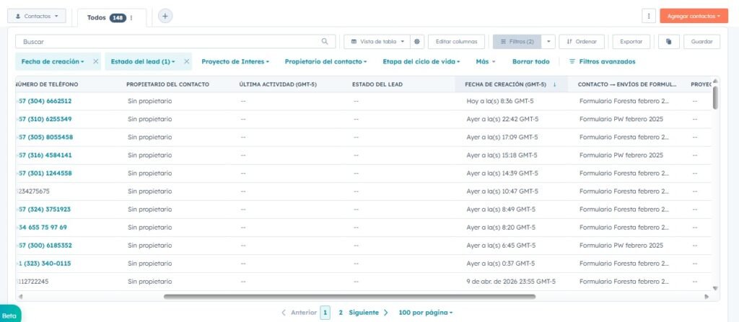Expand the arrow next to Filtros

(x=548, y=42)
